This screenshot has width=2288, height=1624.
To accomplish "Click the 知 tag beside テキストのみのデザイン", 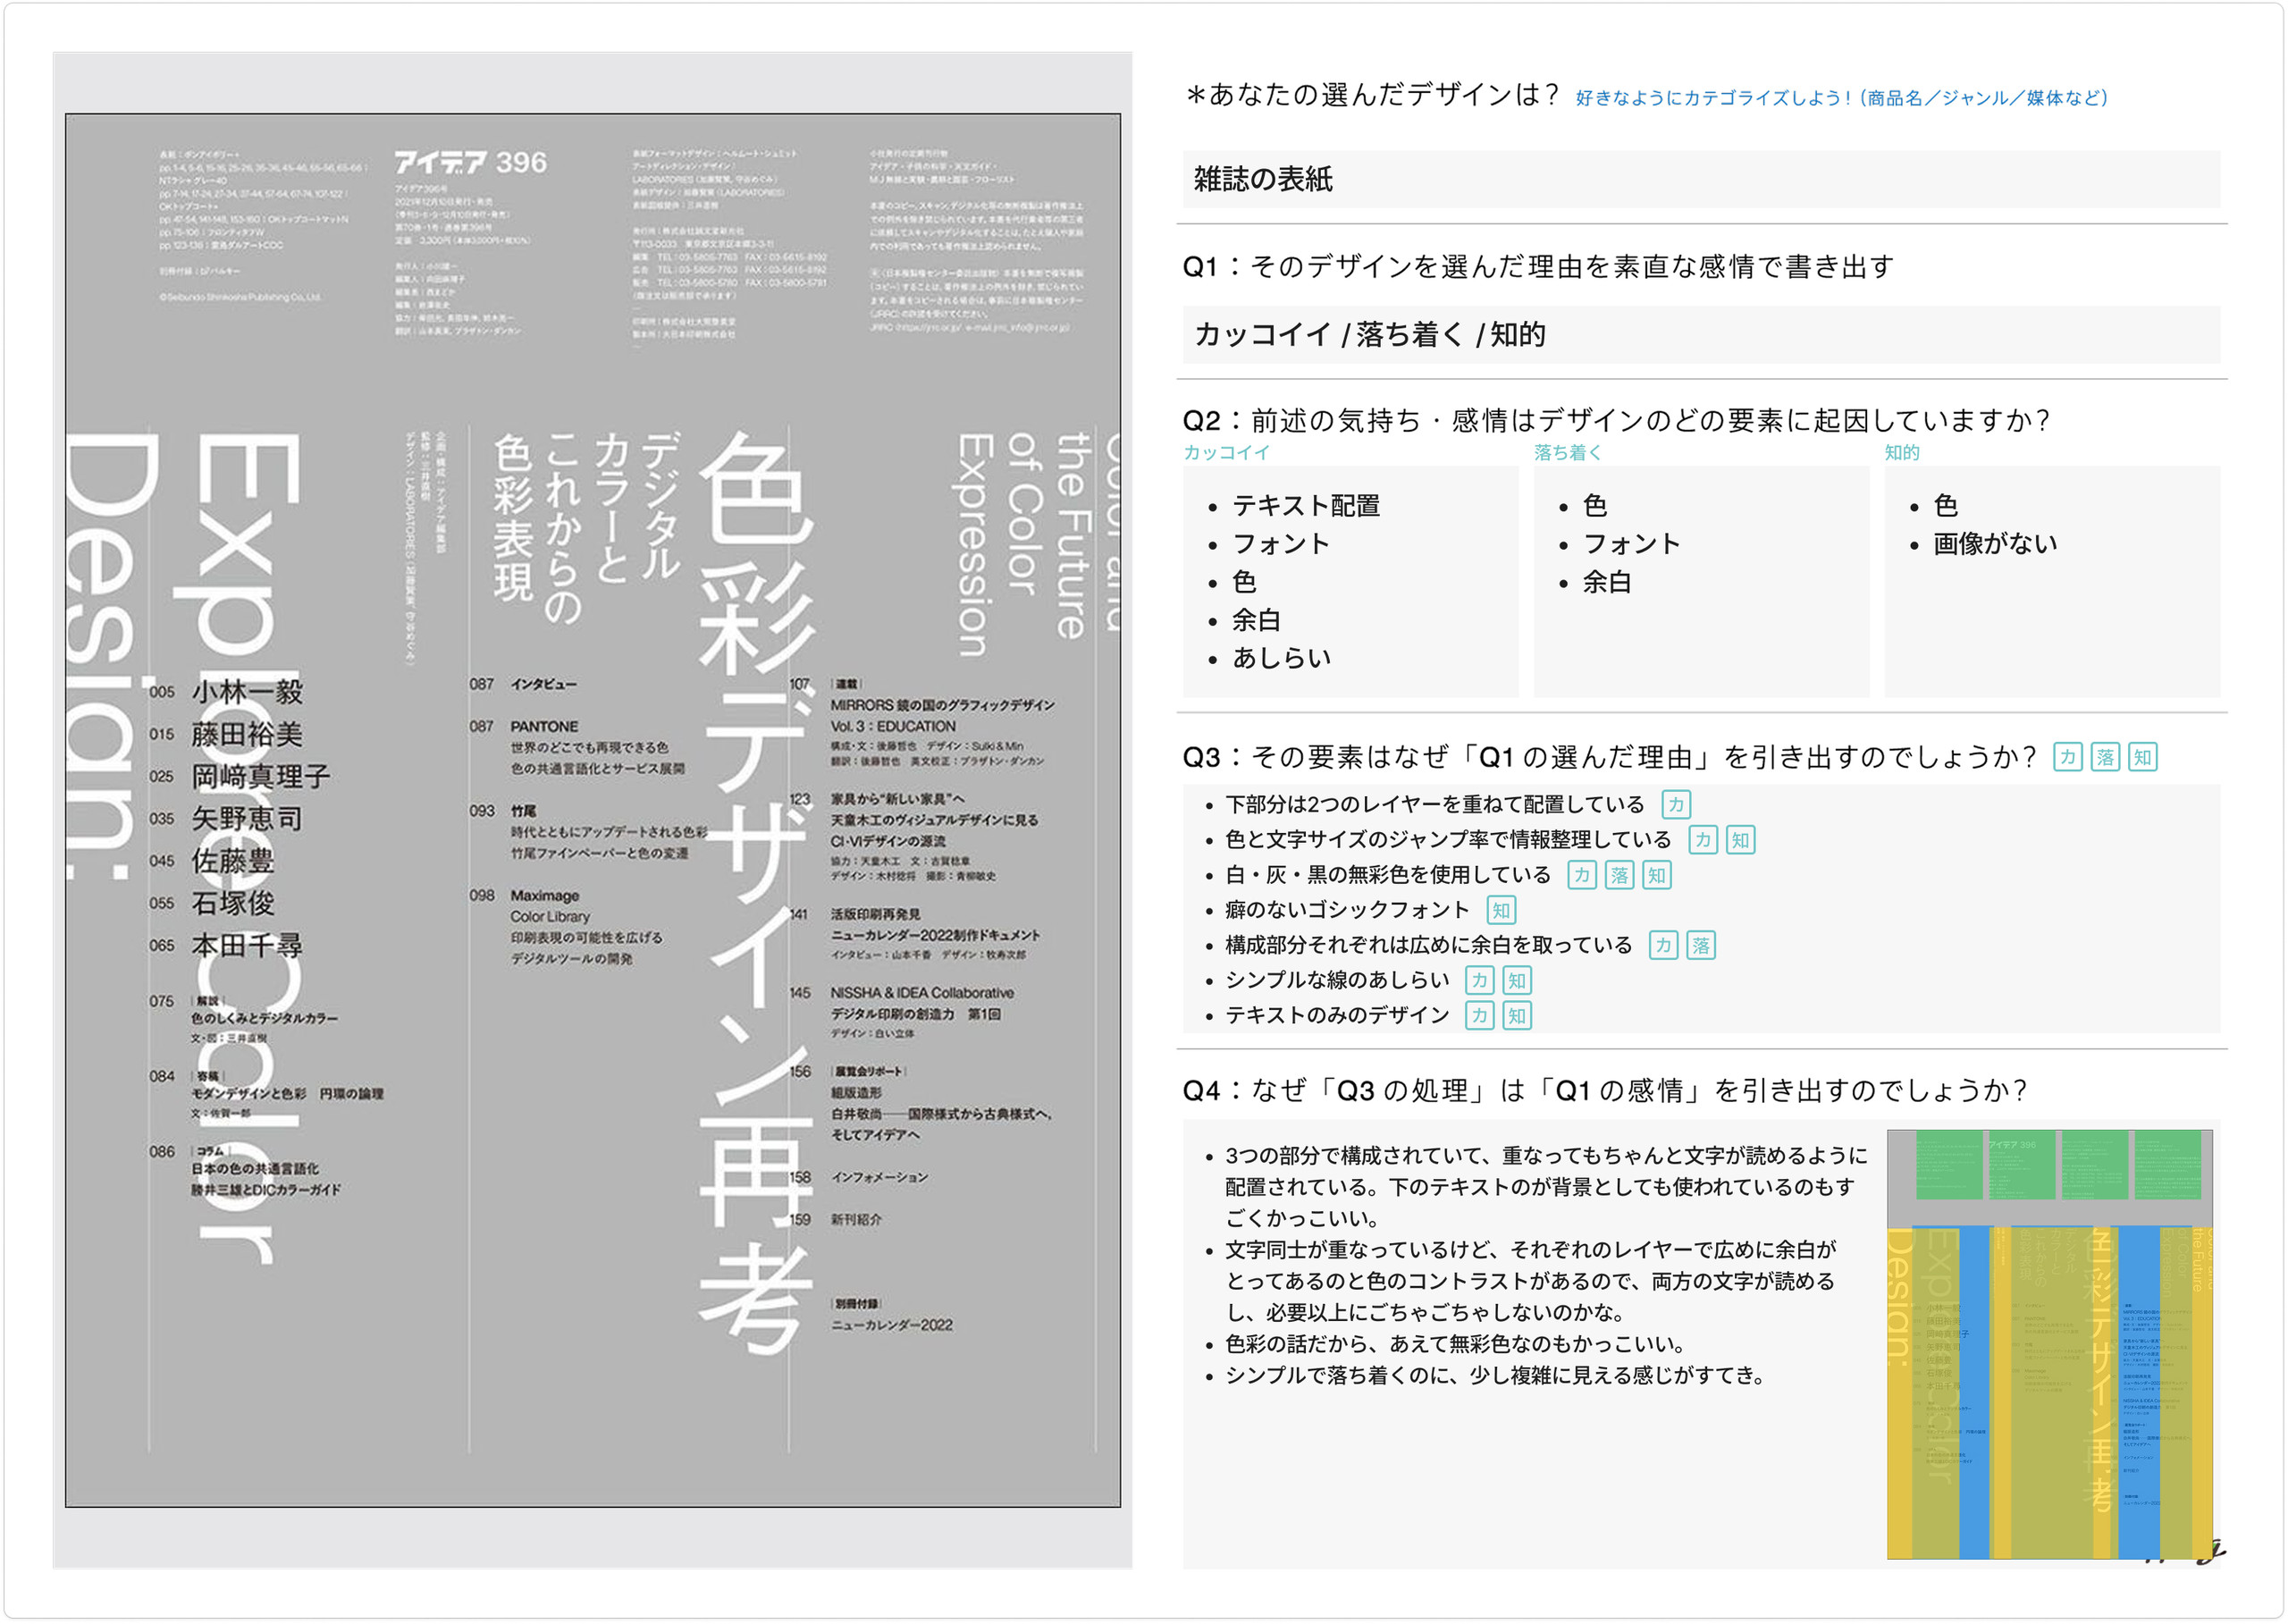I will [1516, 1016].
